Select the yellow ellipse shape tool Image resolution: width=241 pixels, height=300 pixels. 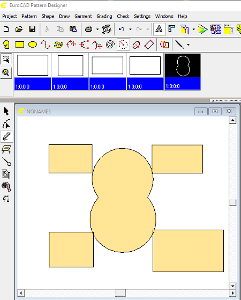[x=33, y=45]
